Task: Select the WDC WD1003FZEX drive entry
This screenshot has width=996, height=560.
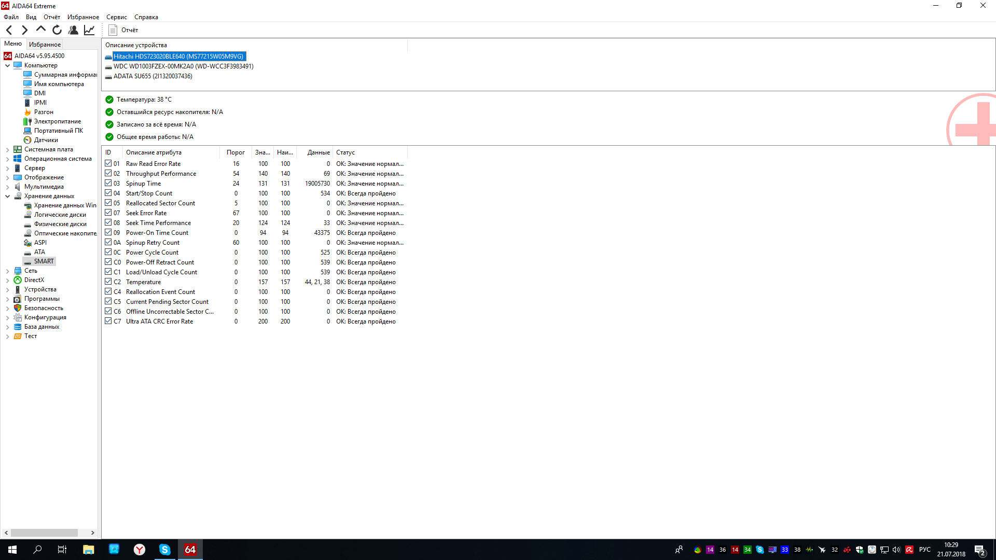Action: 183,66
